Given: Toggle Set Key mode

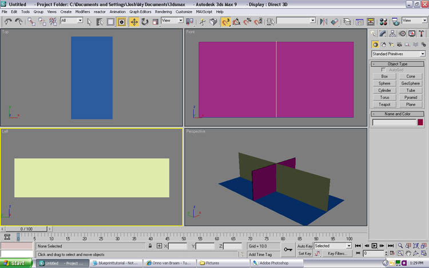Looking at the screenshot, I should coord(304,253).
